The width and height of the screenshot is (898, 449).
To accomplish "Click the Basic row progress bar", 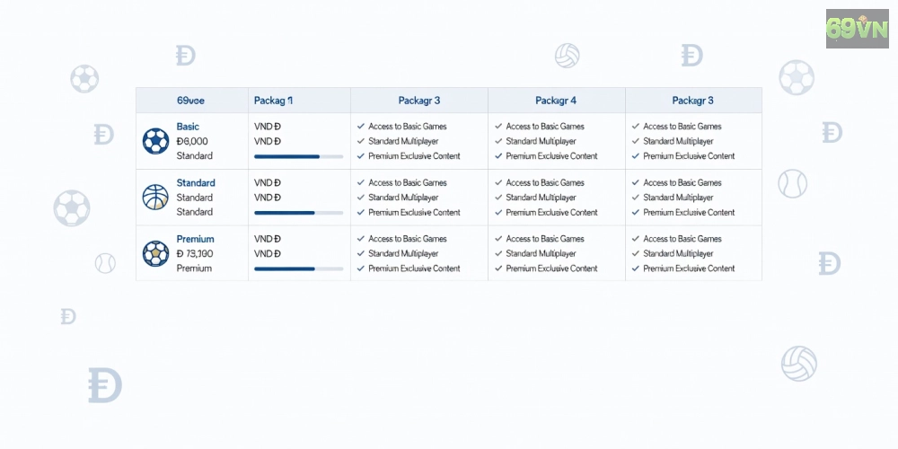I will (298, 156).
